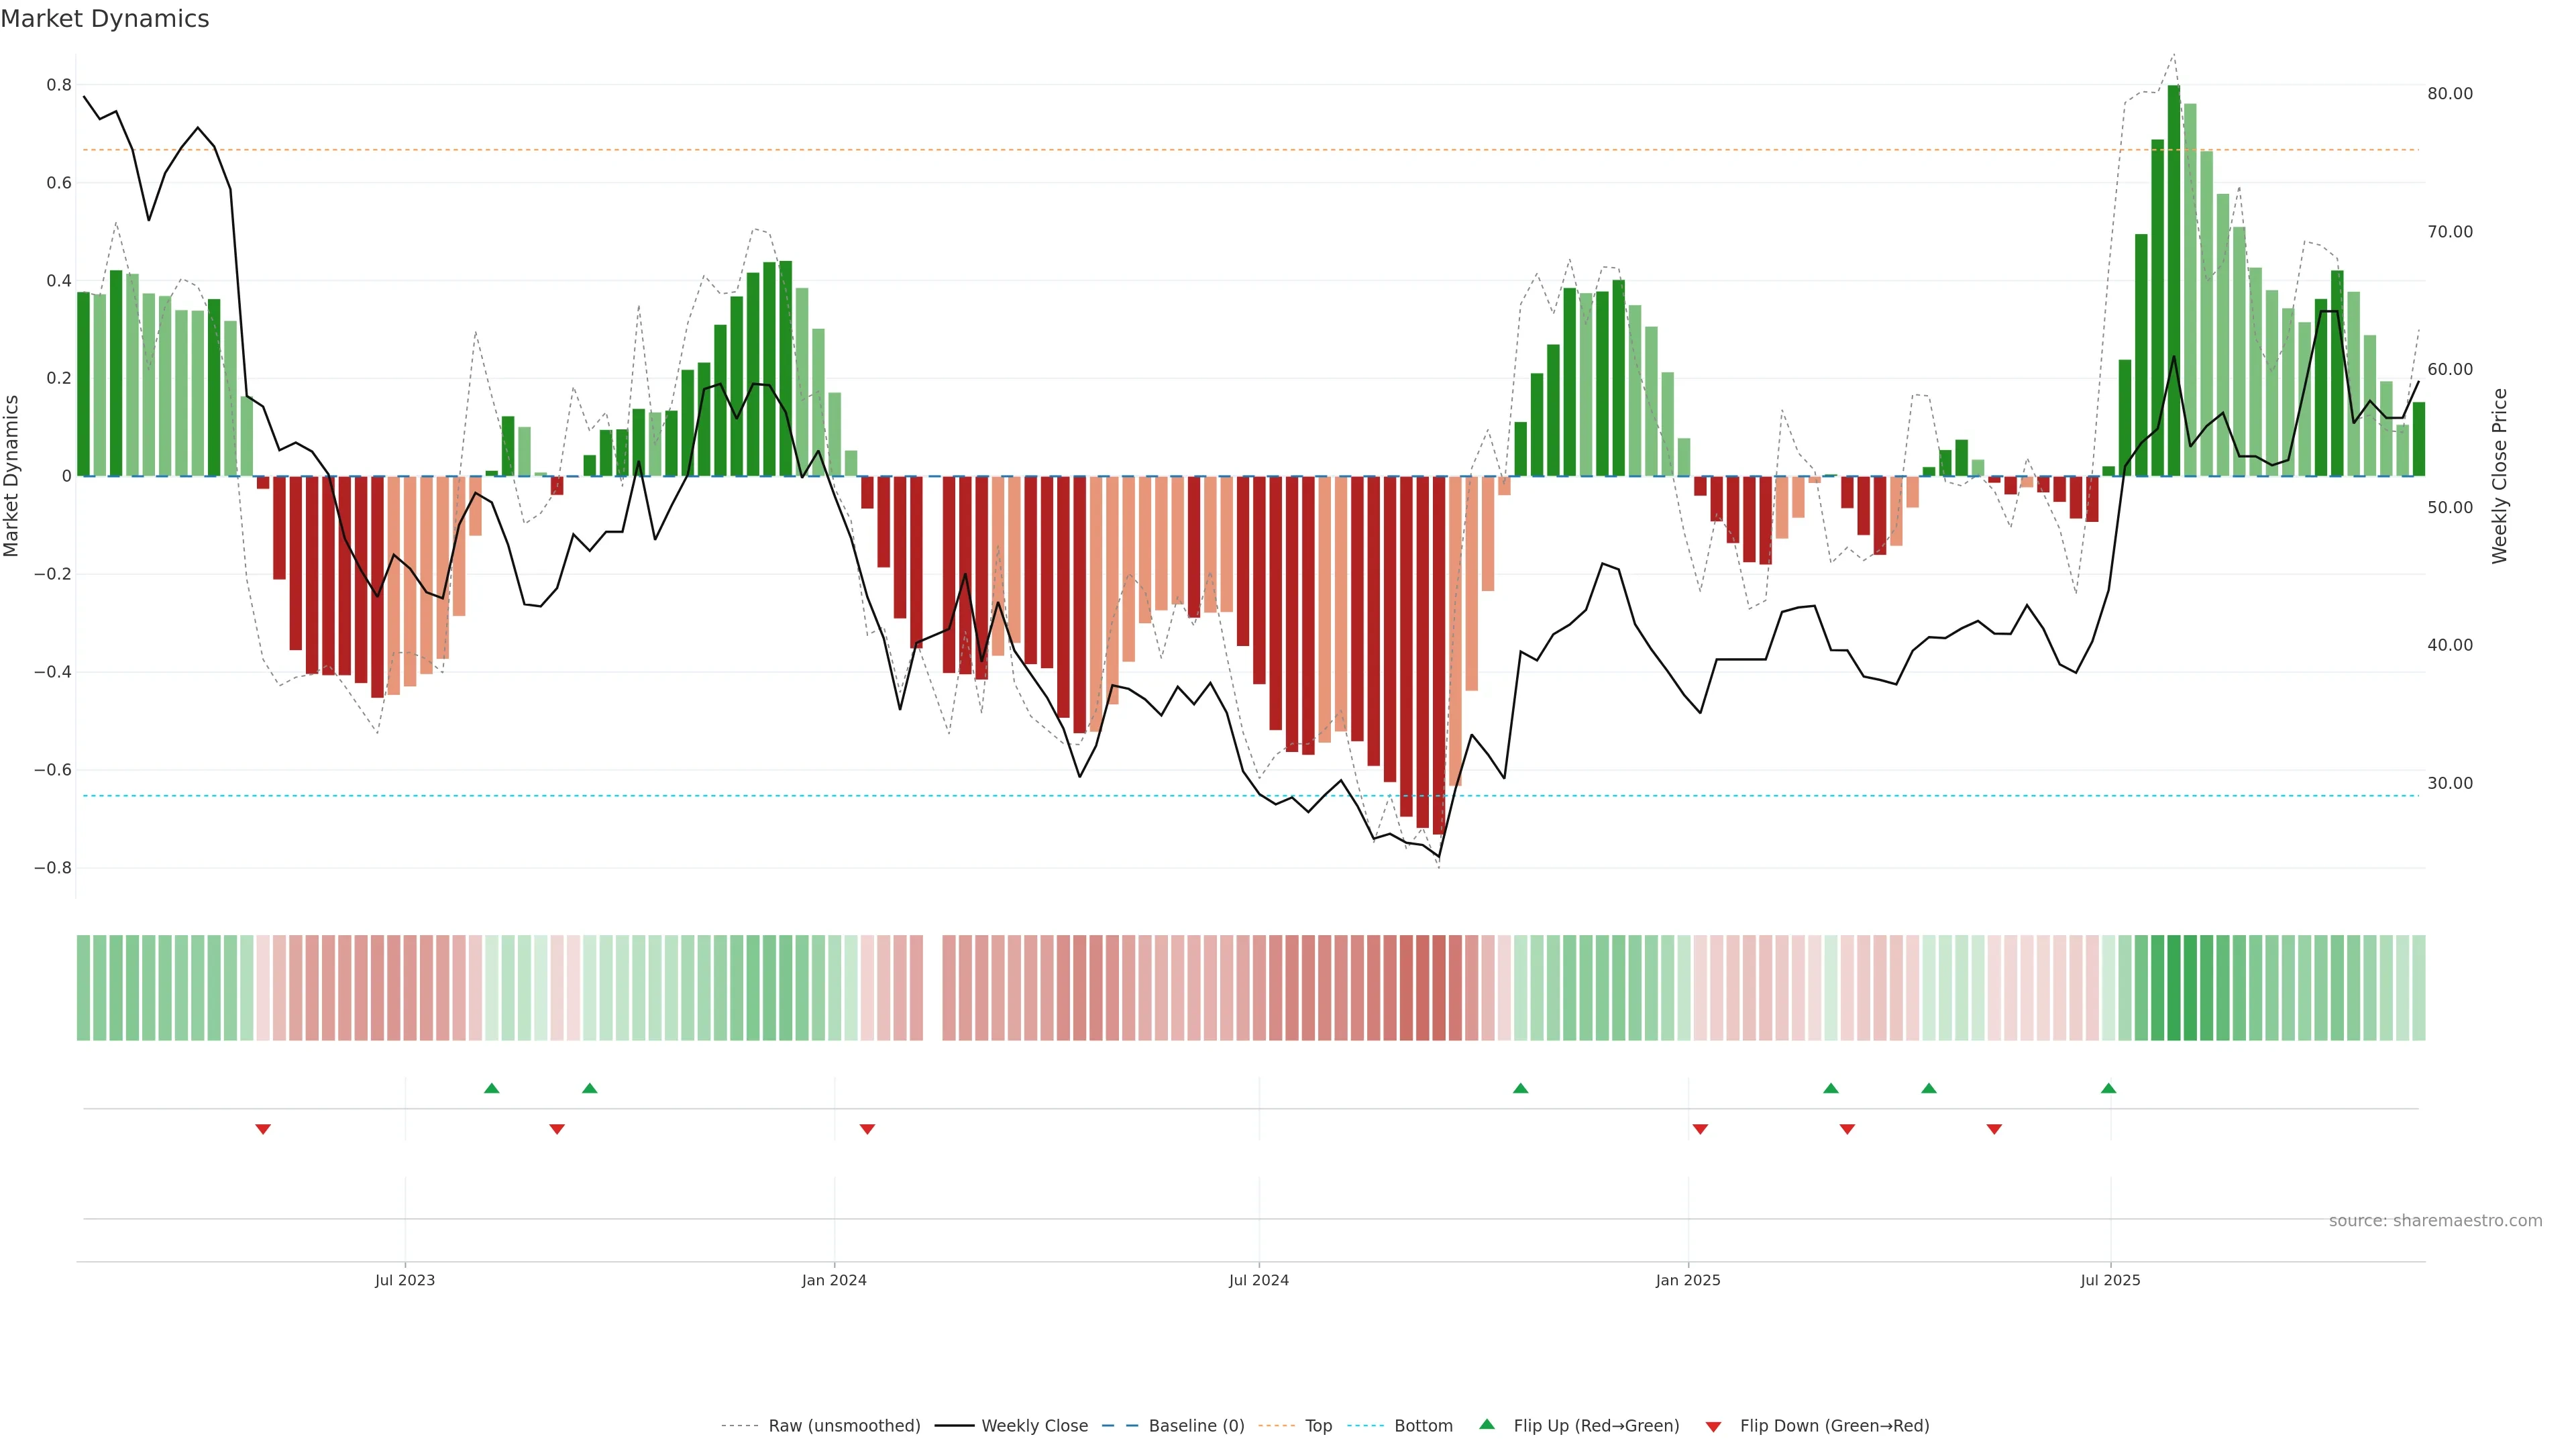Select the green flip-up marker nearest Jul 2025
Image resolution: width=2576 pixels, height=1449 pixels.
click(x=2108, y=1088)
